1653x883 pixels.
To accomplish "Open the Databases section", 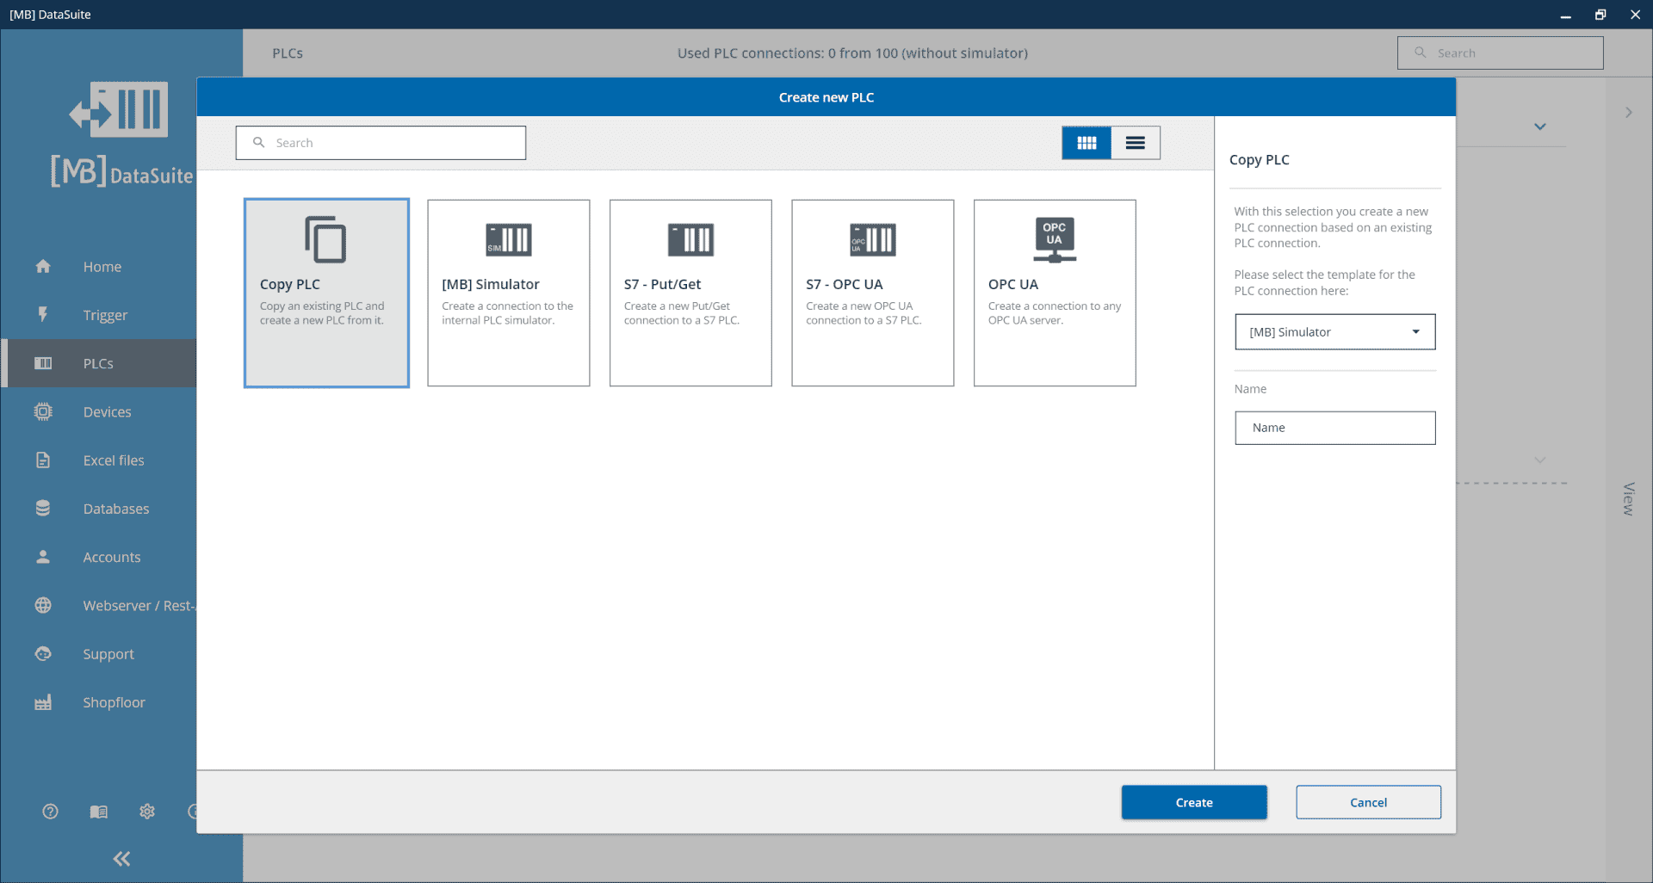I will [116, 509].
